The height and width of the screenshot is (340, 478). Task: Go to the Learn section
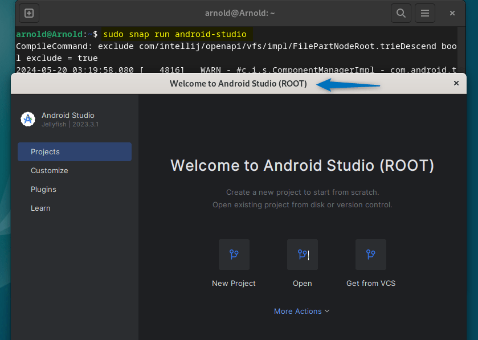click(x=40, y=208)
